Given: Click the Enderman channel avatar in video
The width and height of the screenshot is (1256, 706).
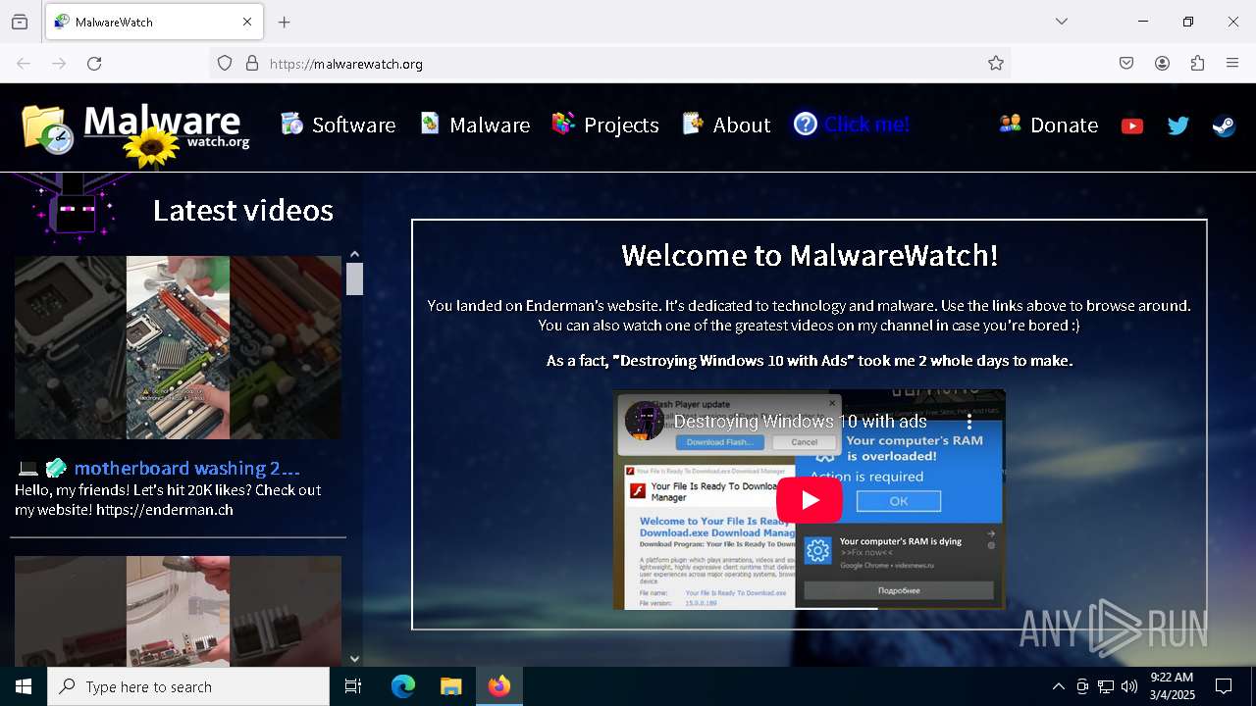Looking at the screenshot, I should pos(645,421).
